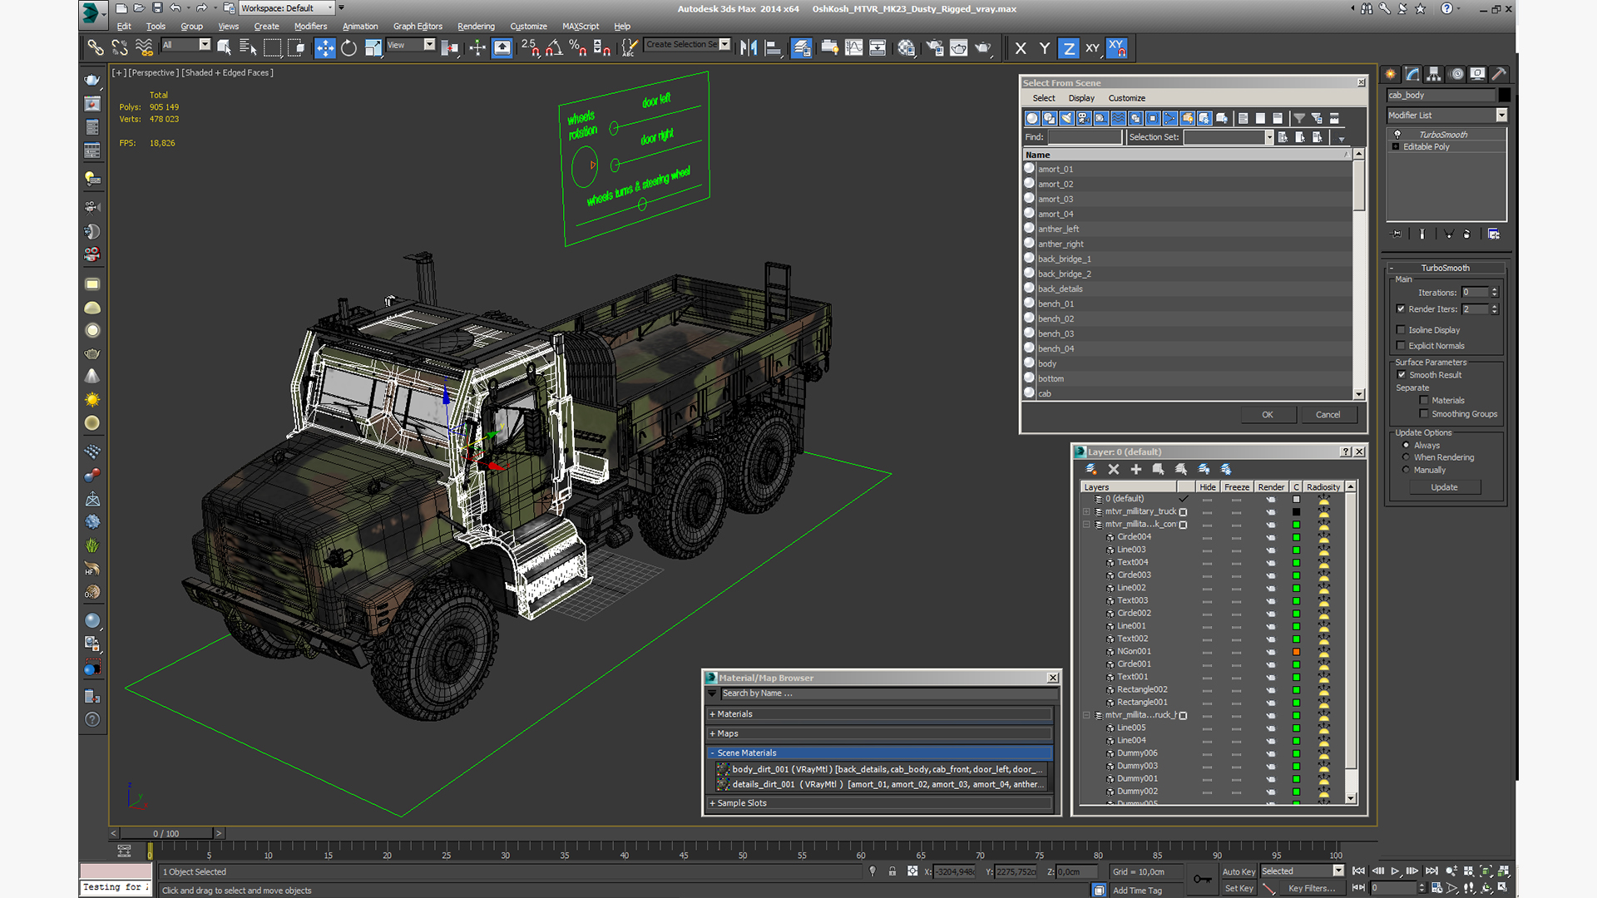This screenshot has height=898, width=1597.
Task: Click cab_body object color swatch
Action: click(1505, 95)
